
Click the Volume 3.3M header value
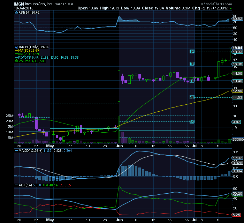pos(178,8)
